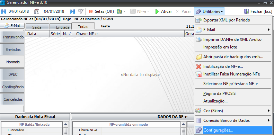Click the Cor (Skins) palette icon
Screen dimensions: 274x135
click(198, 111)
